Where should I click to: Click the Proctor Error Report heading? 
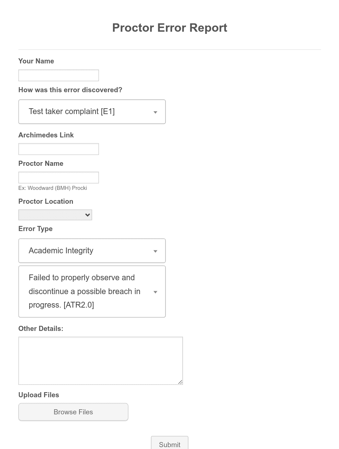169,28
